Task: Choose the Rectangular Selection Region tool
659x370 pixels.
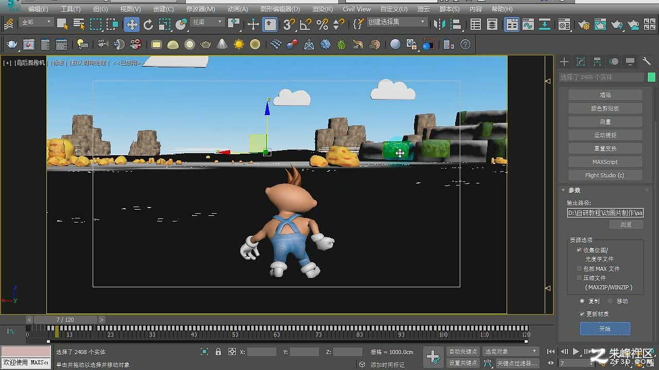Action: tap(95, 24)
